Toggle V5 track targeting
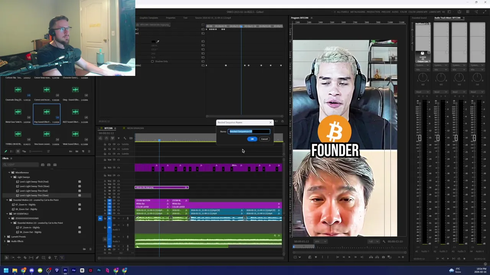 [109, 201]
